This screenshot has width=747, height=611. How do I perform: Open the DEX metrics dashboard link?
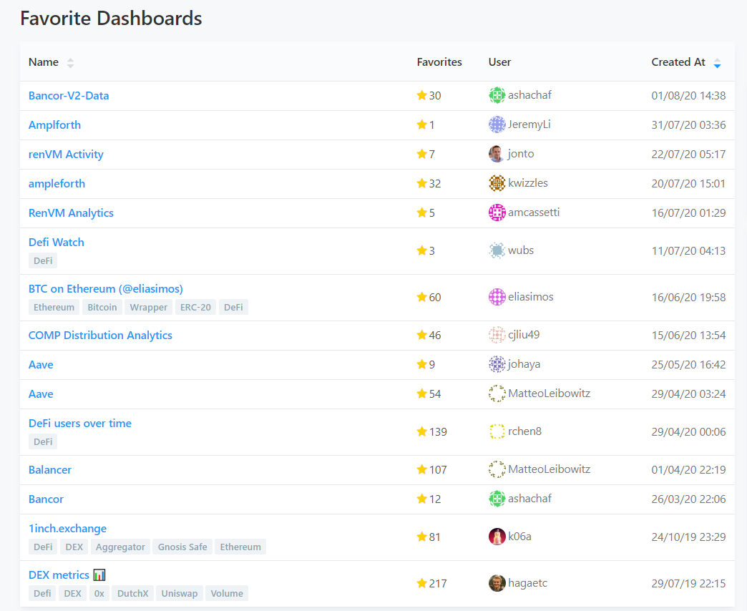[59, 575]
